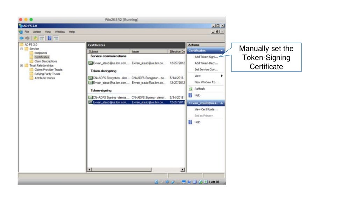Click Add Token-Signing Certificate action
Viewport: 358px width, 201px height.
click(x=206, y=57)
